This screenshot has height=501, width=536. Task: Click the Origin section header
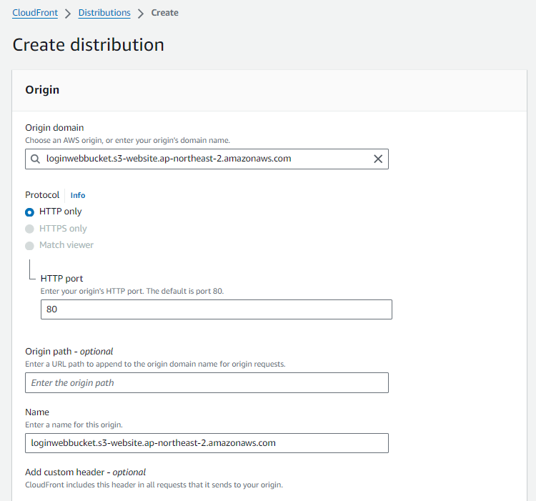tap(42, 90)
